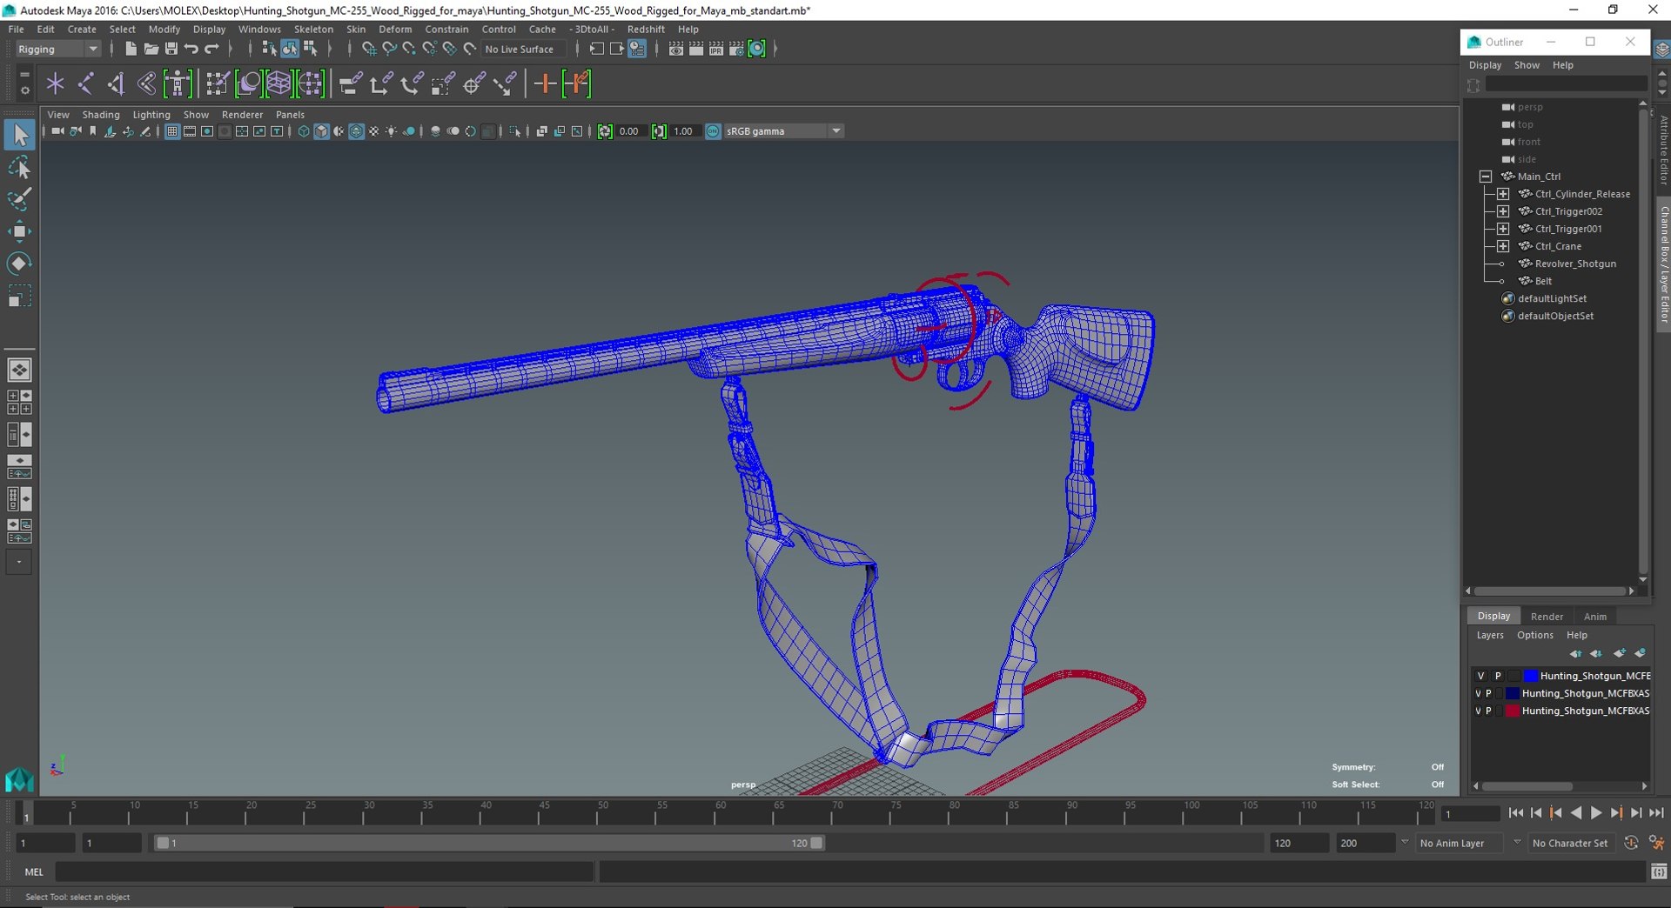Expand Ctrl_Trigger002 in Outliner
Screen dimensions: 1671x908
point(1503,211)
